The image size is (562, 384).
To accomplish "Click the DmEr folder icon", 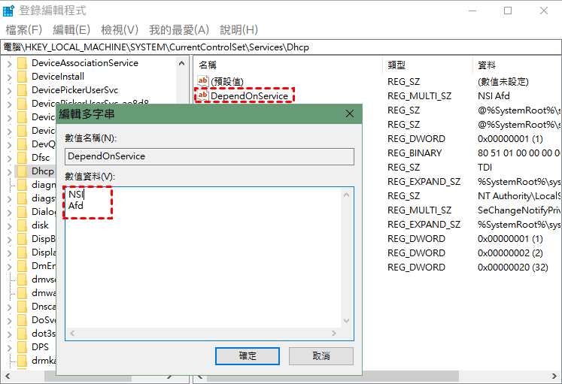I will point(23,266).
